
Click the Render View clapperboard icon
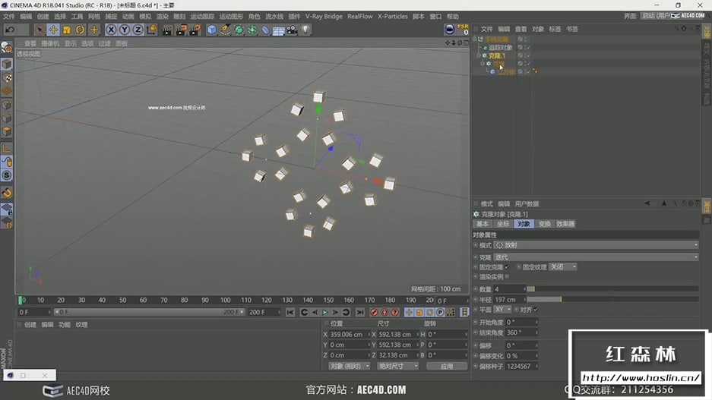click(166, 30)
